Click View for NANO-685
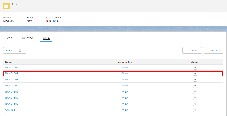227x116 pixels. 125,104
